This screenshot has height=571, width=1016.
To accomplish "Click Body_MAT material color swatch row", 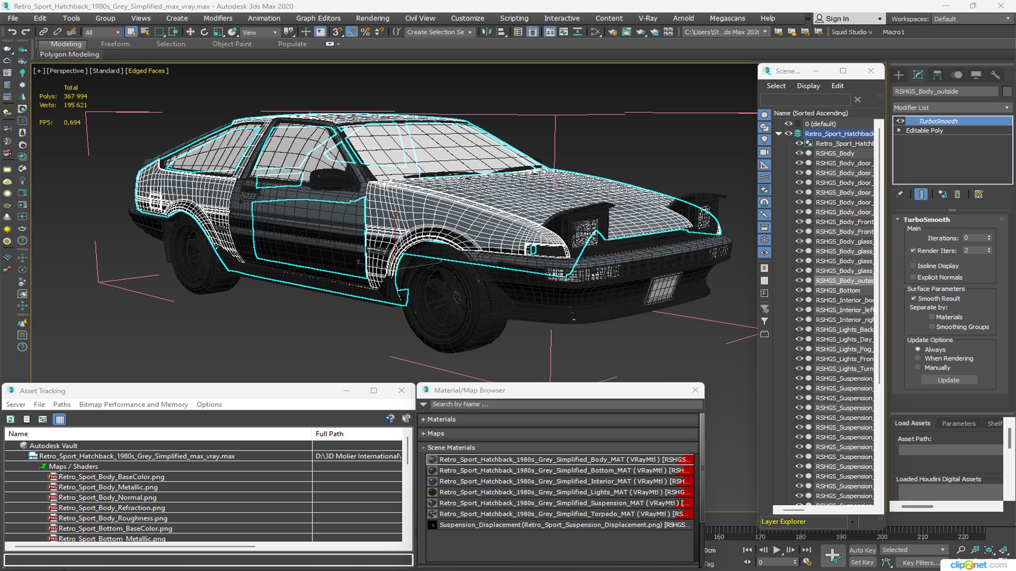I will point(560,459).
